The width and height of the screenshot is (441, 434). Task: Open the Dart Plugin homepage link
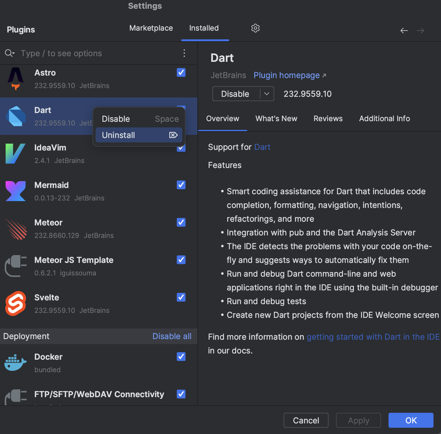[286, 75]
